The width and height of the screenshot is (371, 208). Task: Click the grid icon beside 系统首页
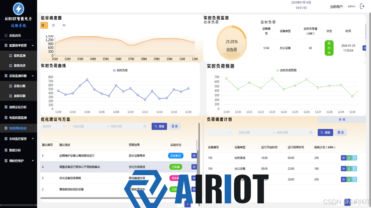point(6,36)
